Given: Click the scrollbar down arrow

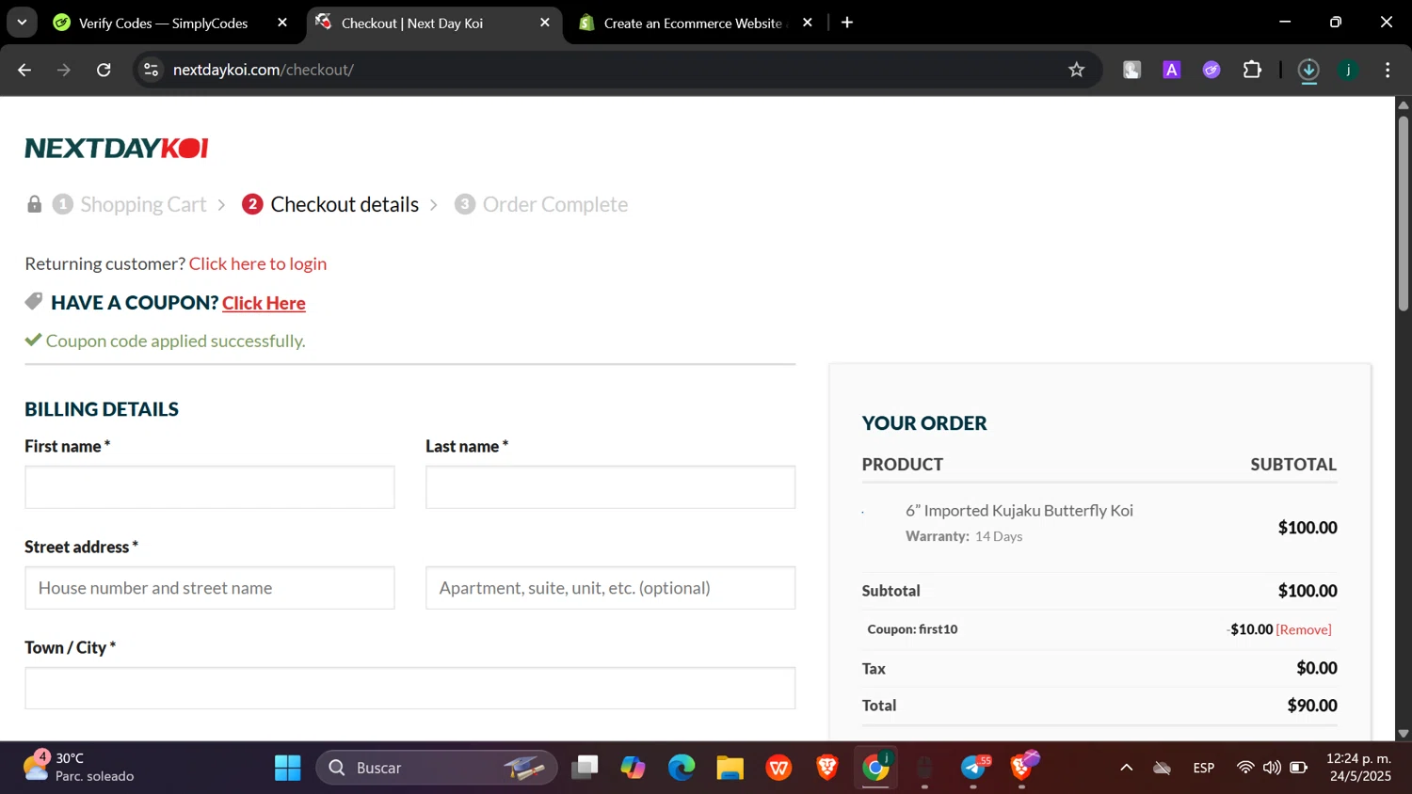Looking at the screenshot, I should pyautogui.click(x=1404, y=733).
